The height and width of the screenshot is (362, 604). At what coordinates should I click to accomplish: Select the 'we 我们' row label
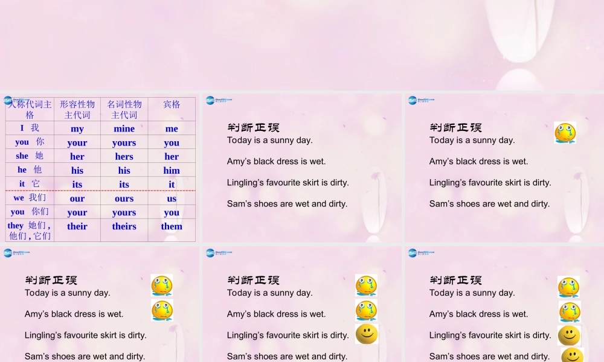click(30, 198)
